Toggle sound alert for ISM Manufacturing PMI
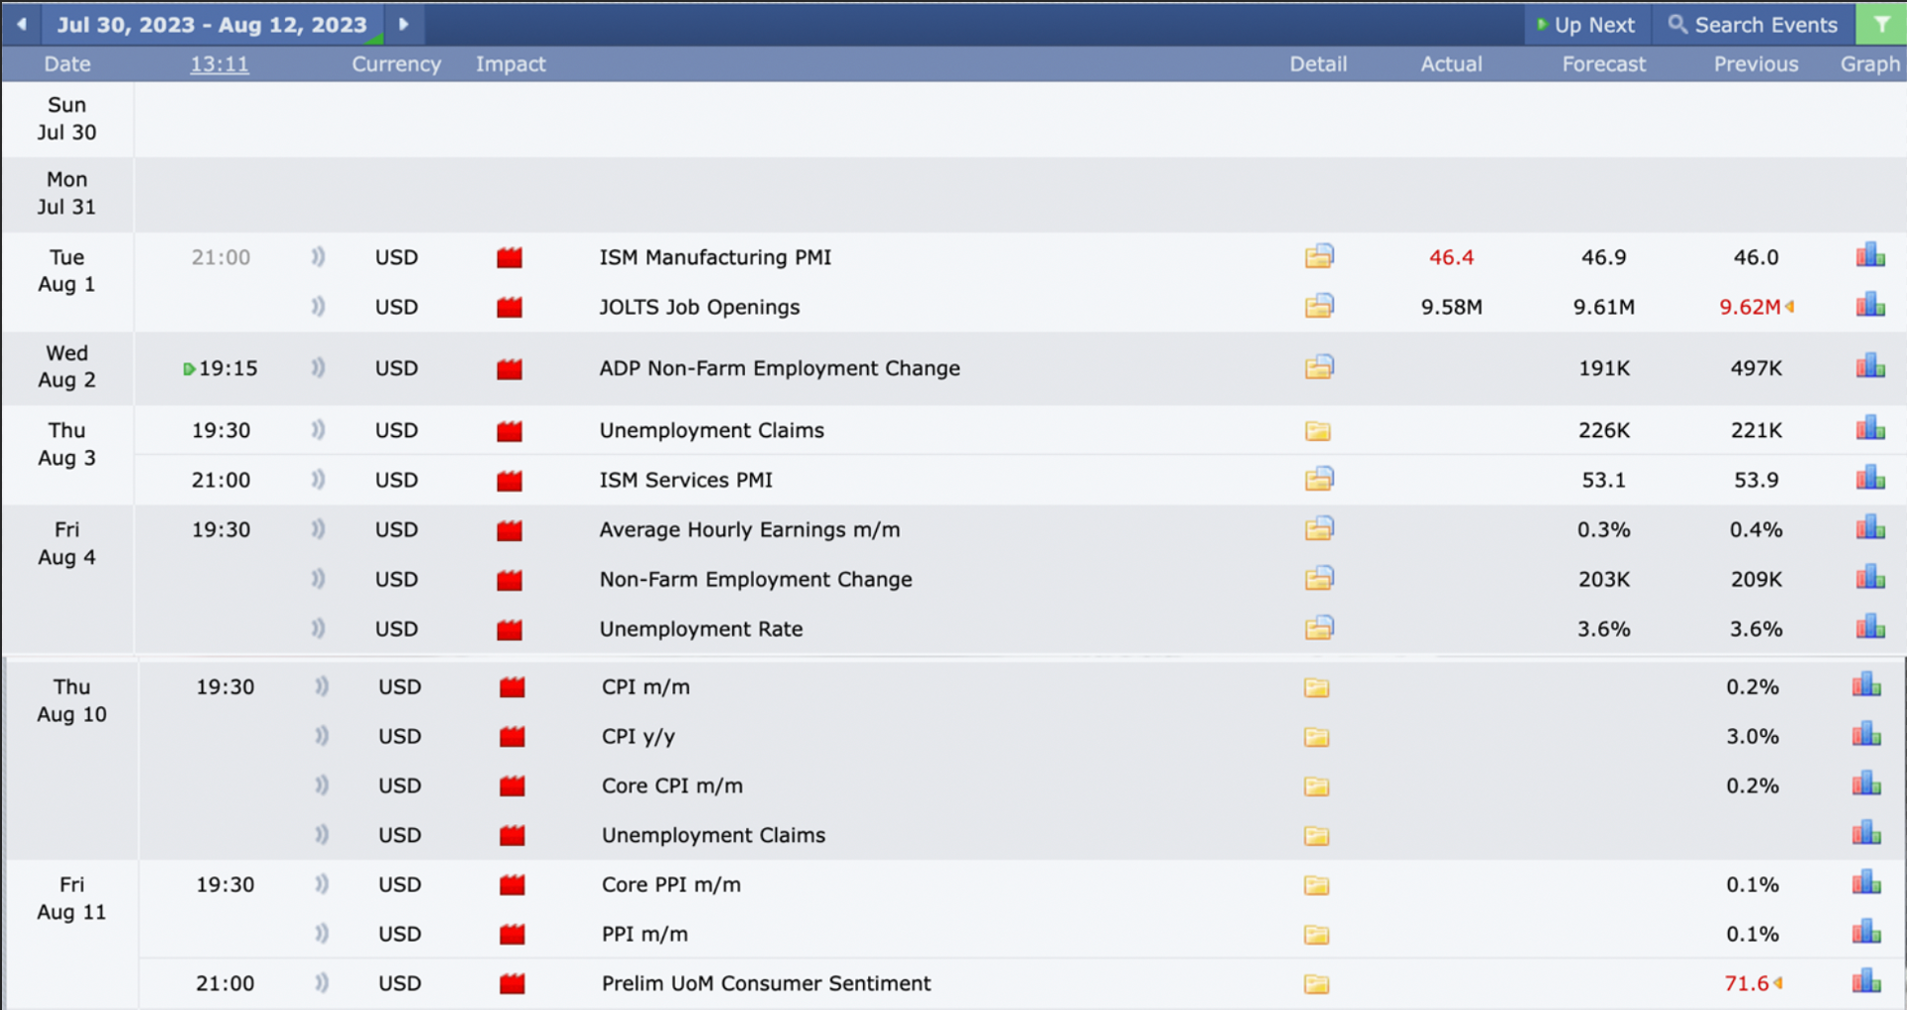This screenshot has height=1010, width=1907. click(318, 257)
